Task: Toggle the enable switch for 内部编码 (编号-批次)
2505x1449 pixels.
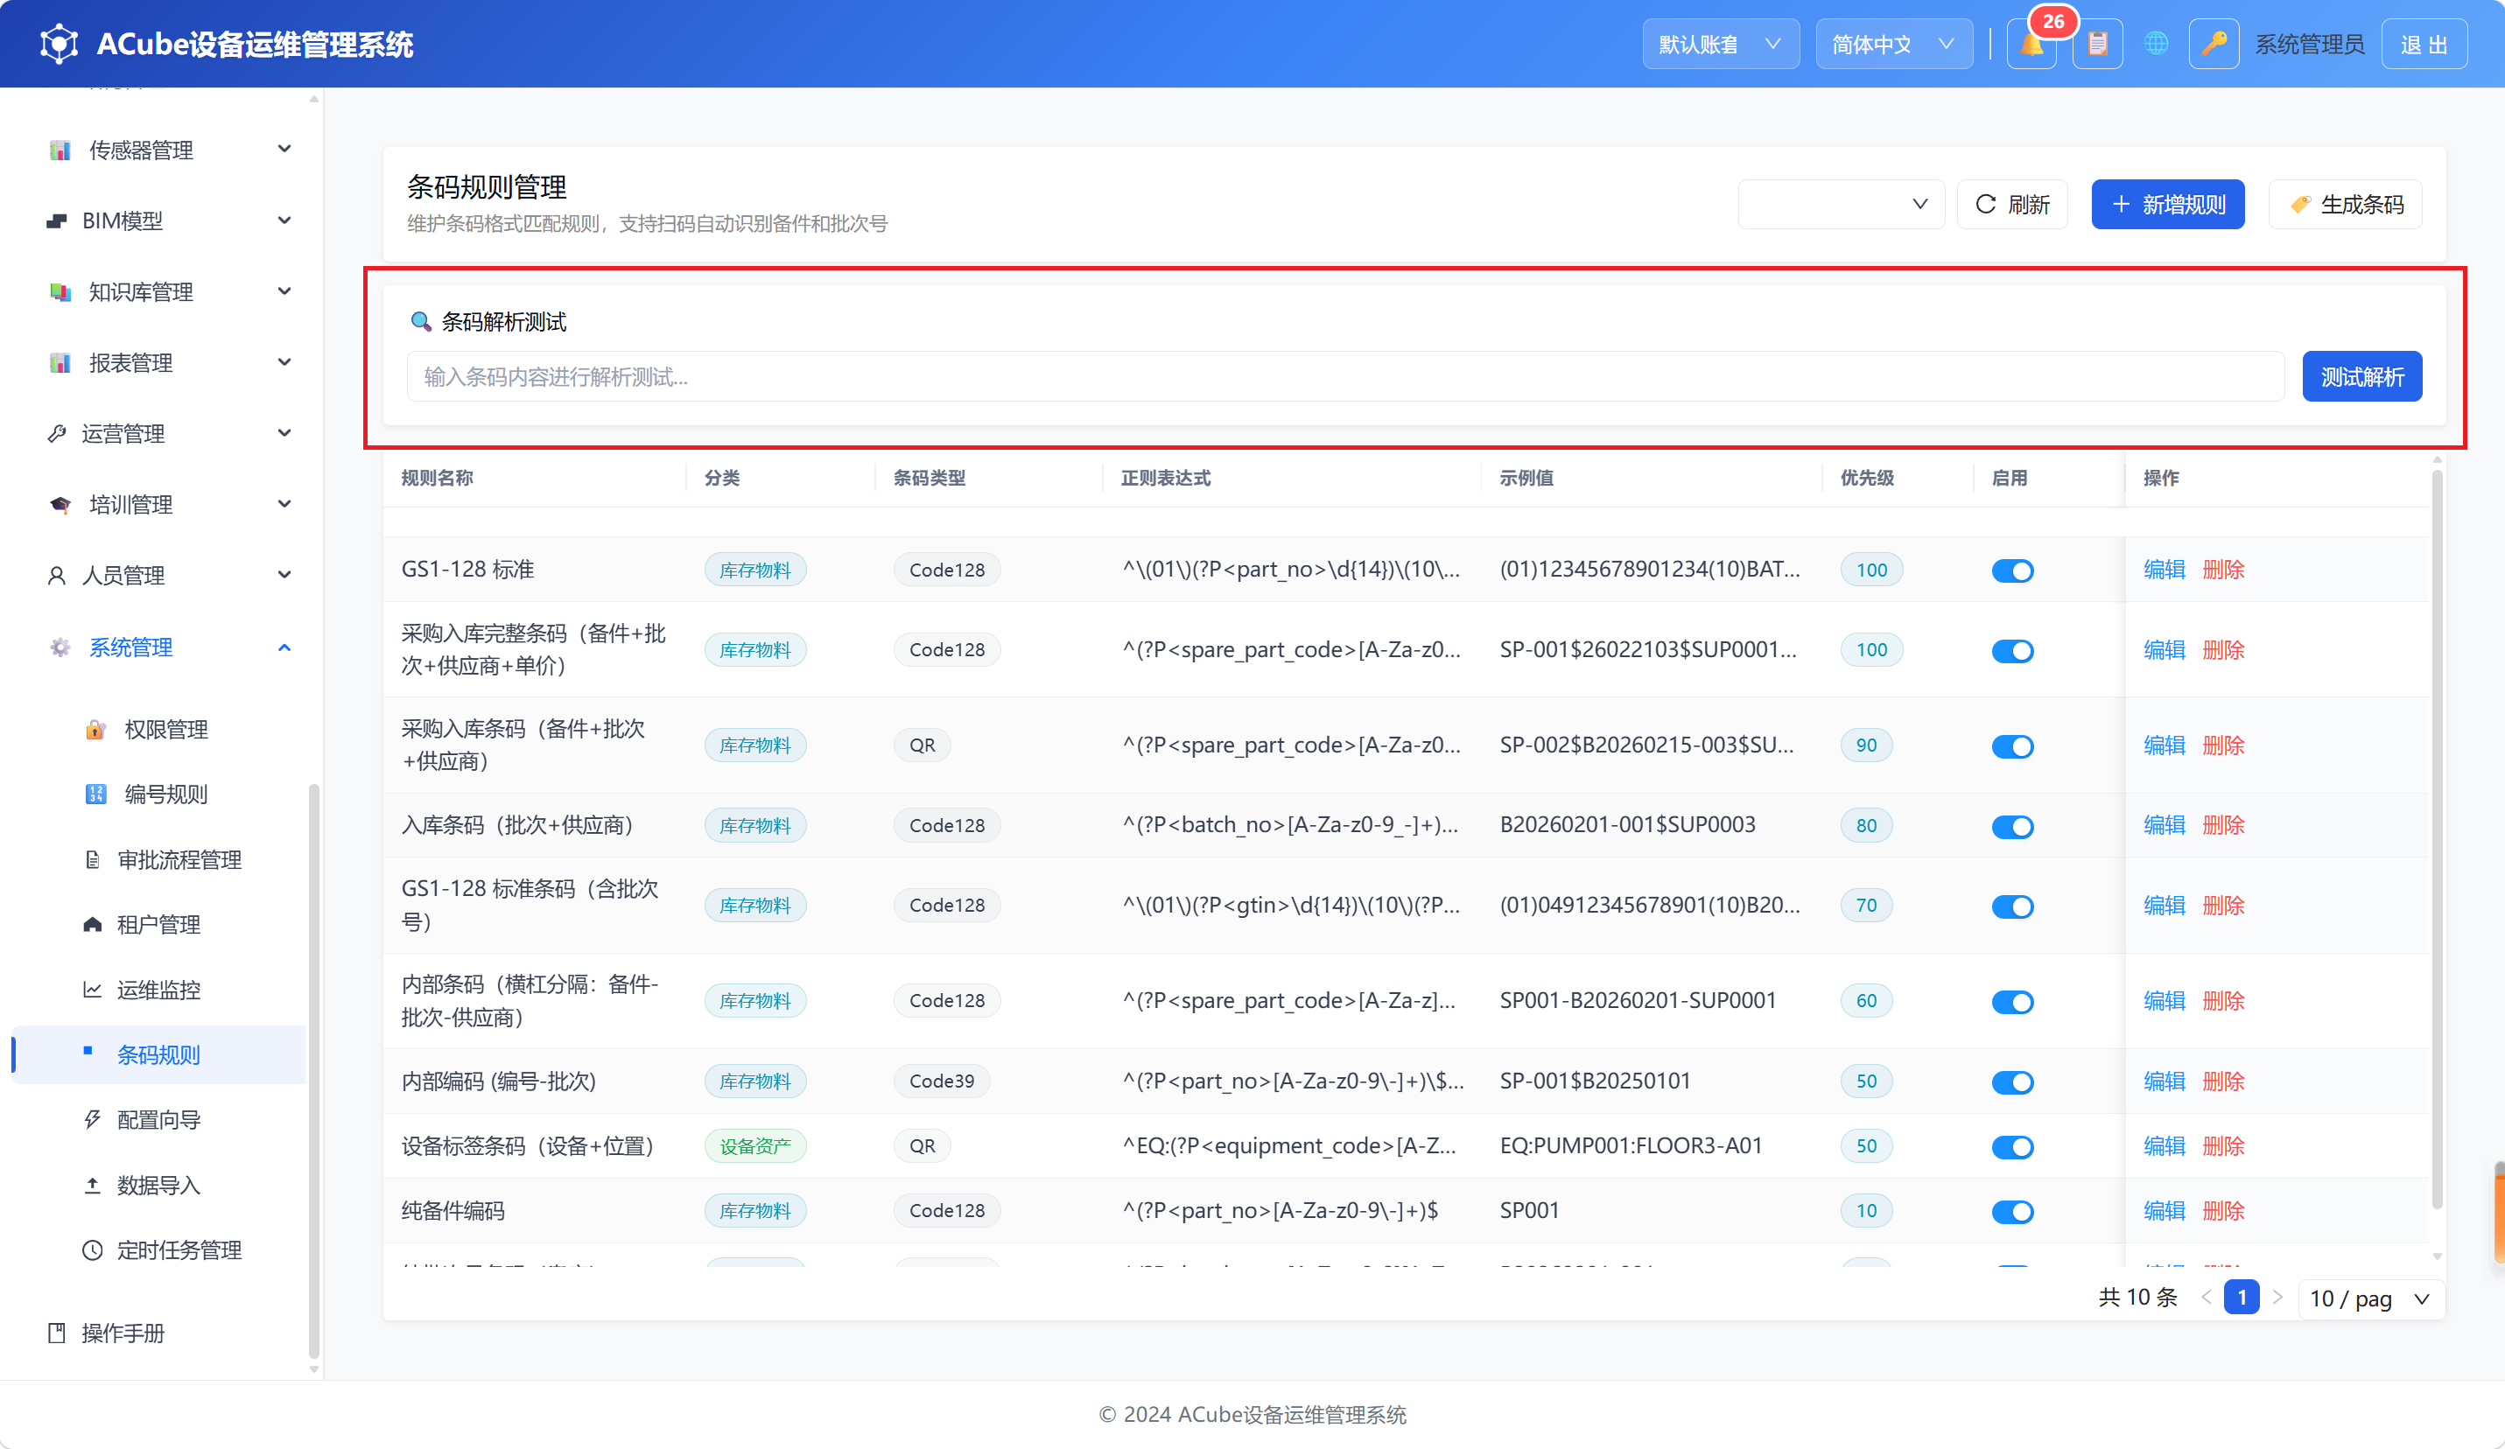Action: coord(2012,1081)
